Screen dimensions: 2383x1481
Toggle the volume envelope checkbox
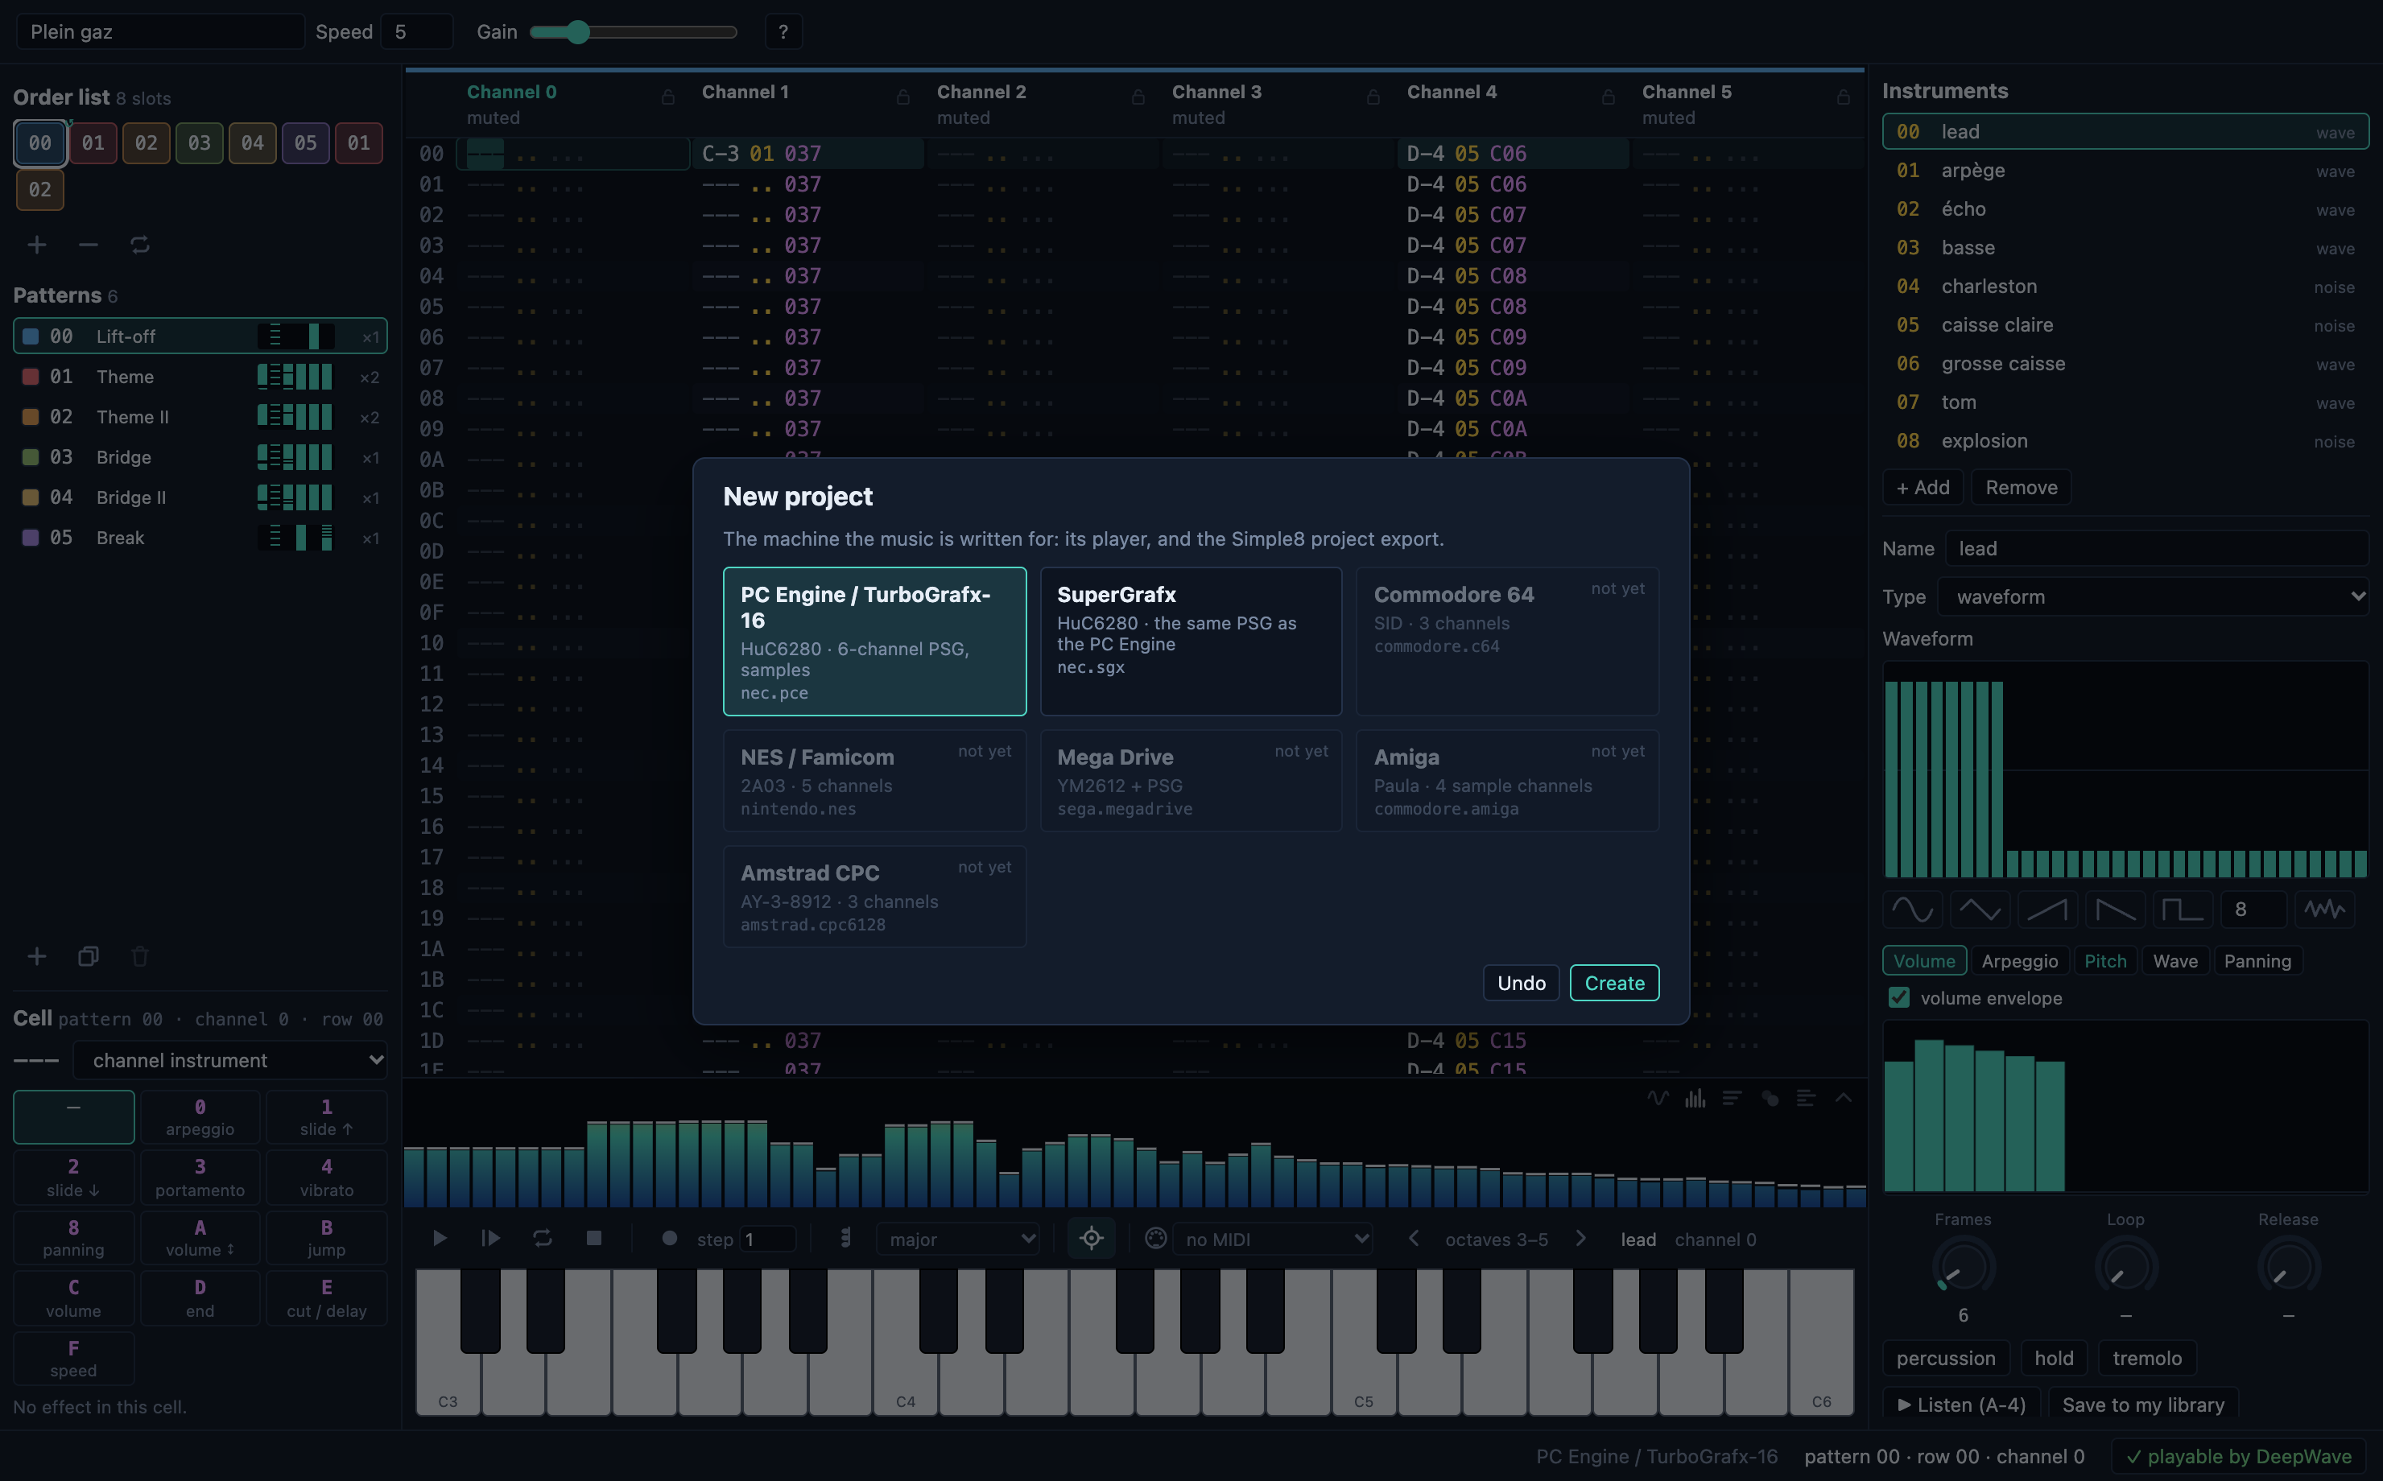[x=1899, y=997]
